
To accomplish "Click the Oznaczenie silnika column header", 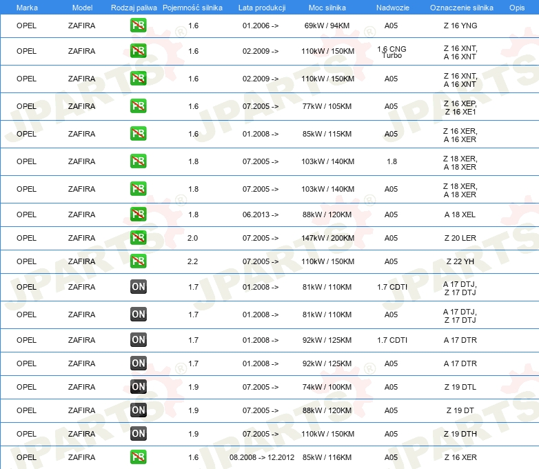I will [x=461, y=8].
